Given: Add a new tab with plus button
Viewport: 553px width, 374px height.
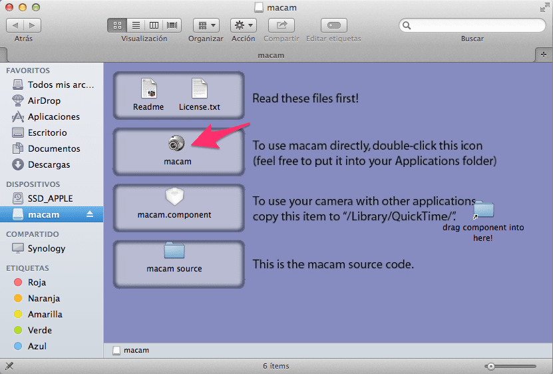Looking at the screenshot, I should tap(544, 54).
